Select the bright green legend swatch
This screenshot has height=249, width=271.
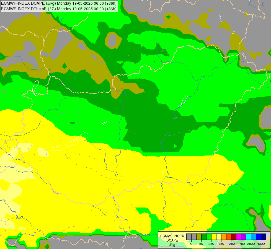click(x=209, y=237)
